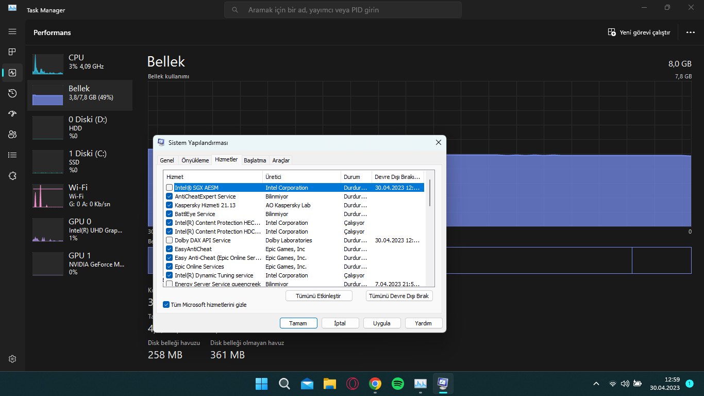Open the battery status tray icon

[x=638, y=384]
